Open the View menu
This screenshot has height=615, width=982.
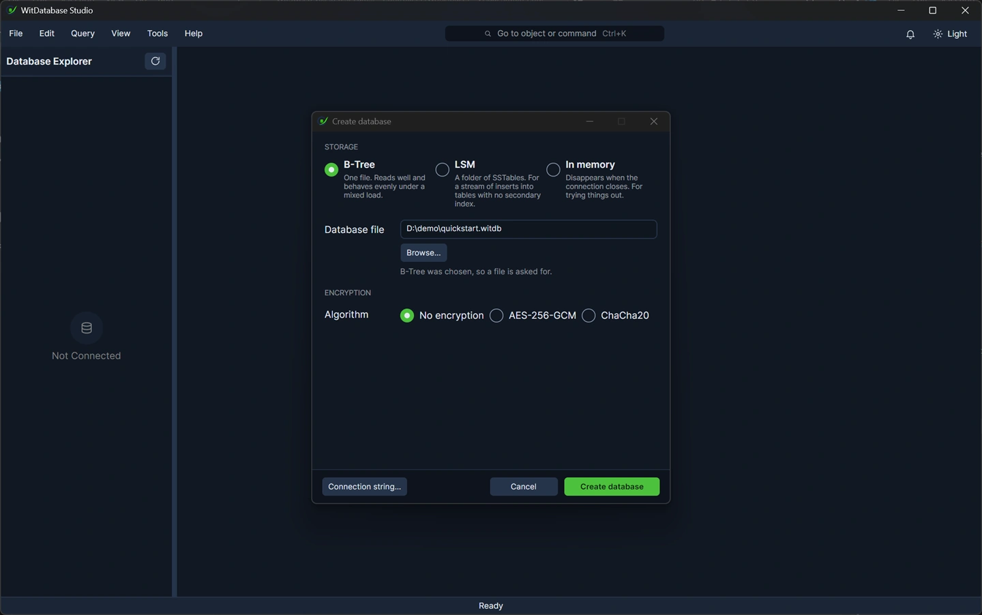(121, 33)
